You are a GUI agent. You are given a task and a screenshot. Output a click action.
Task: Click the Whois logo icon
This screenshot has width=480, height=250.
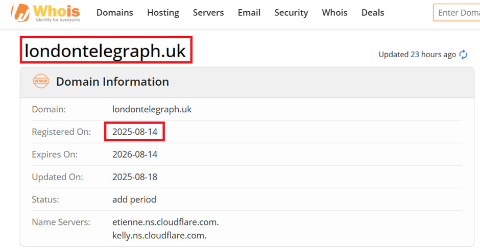coord(20,13)
